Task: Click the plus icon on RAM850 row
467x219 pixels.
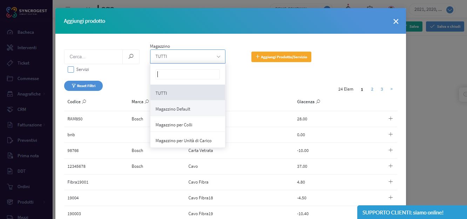Action: pyautogui.click(x=391, y=119)
